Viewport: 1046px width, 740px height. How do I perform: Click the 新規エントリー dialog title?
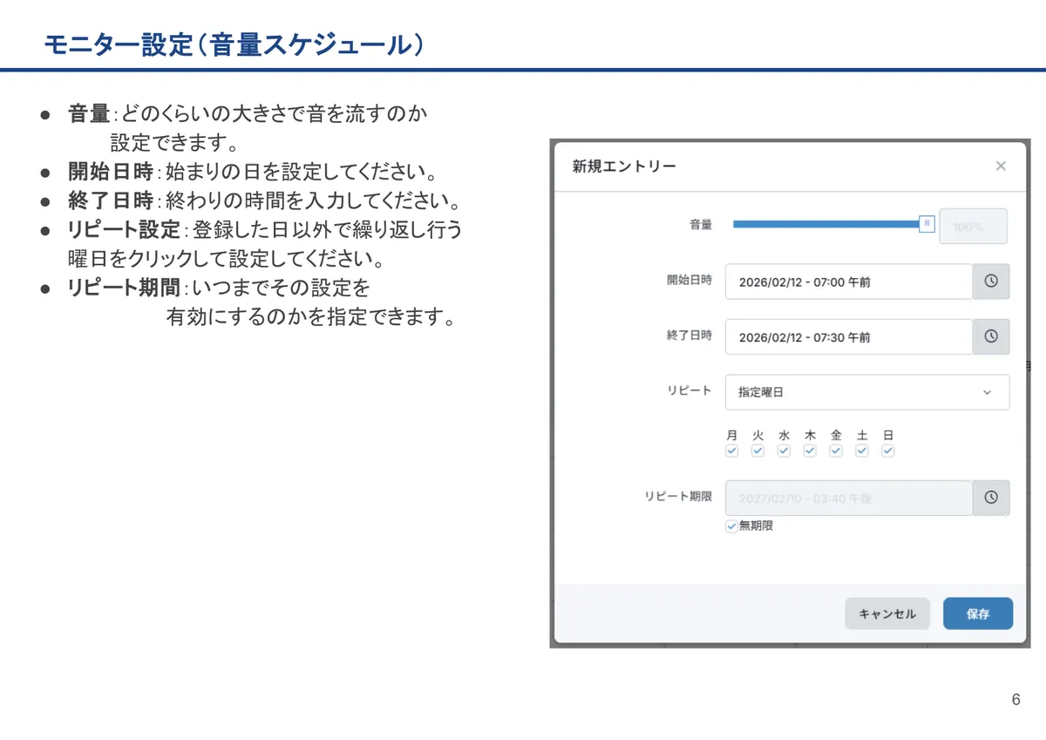[624, 166]
